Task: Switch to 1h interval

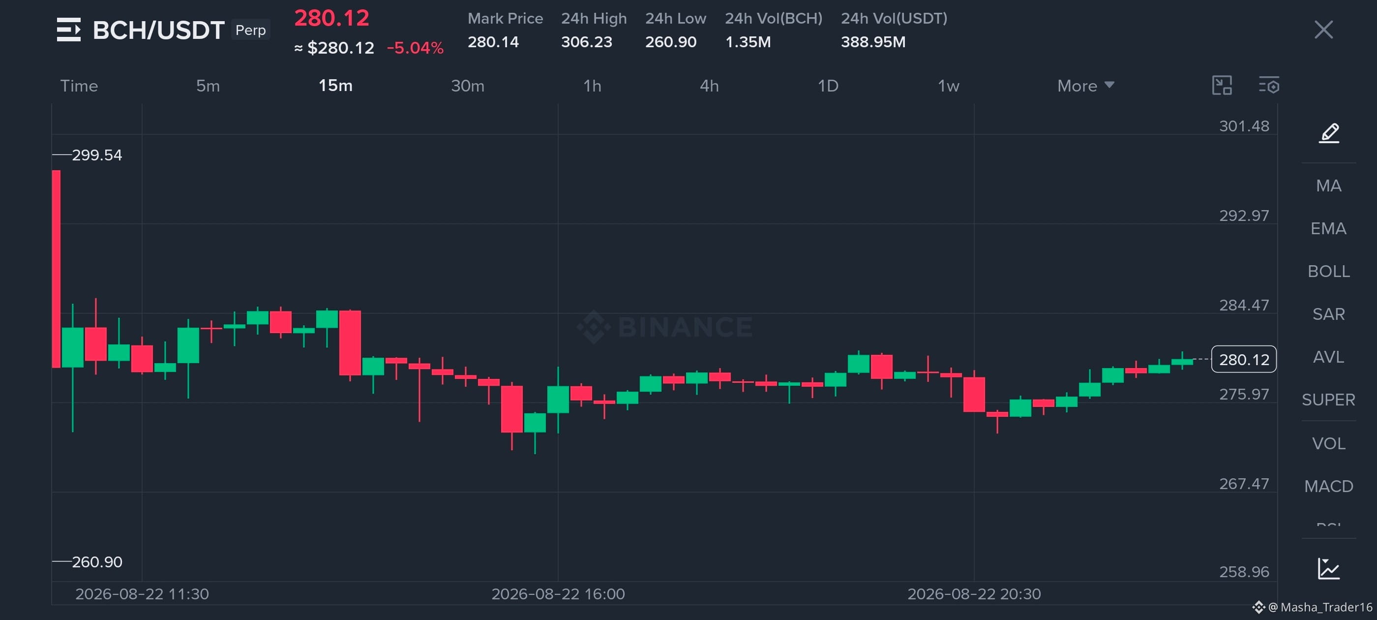Action: (592, 86)
